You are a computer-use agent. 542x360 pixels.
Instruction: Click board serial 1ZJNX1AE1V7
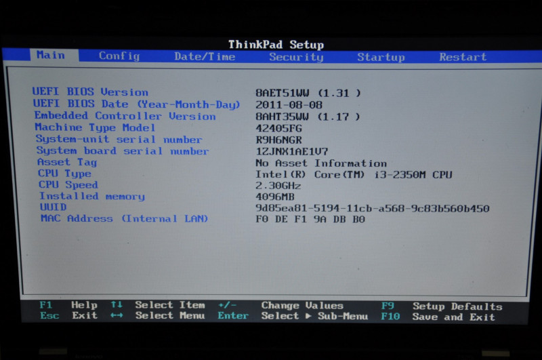(292, 151)
